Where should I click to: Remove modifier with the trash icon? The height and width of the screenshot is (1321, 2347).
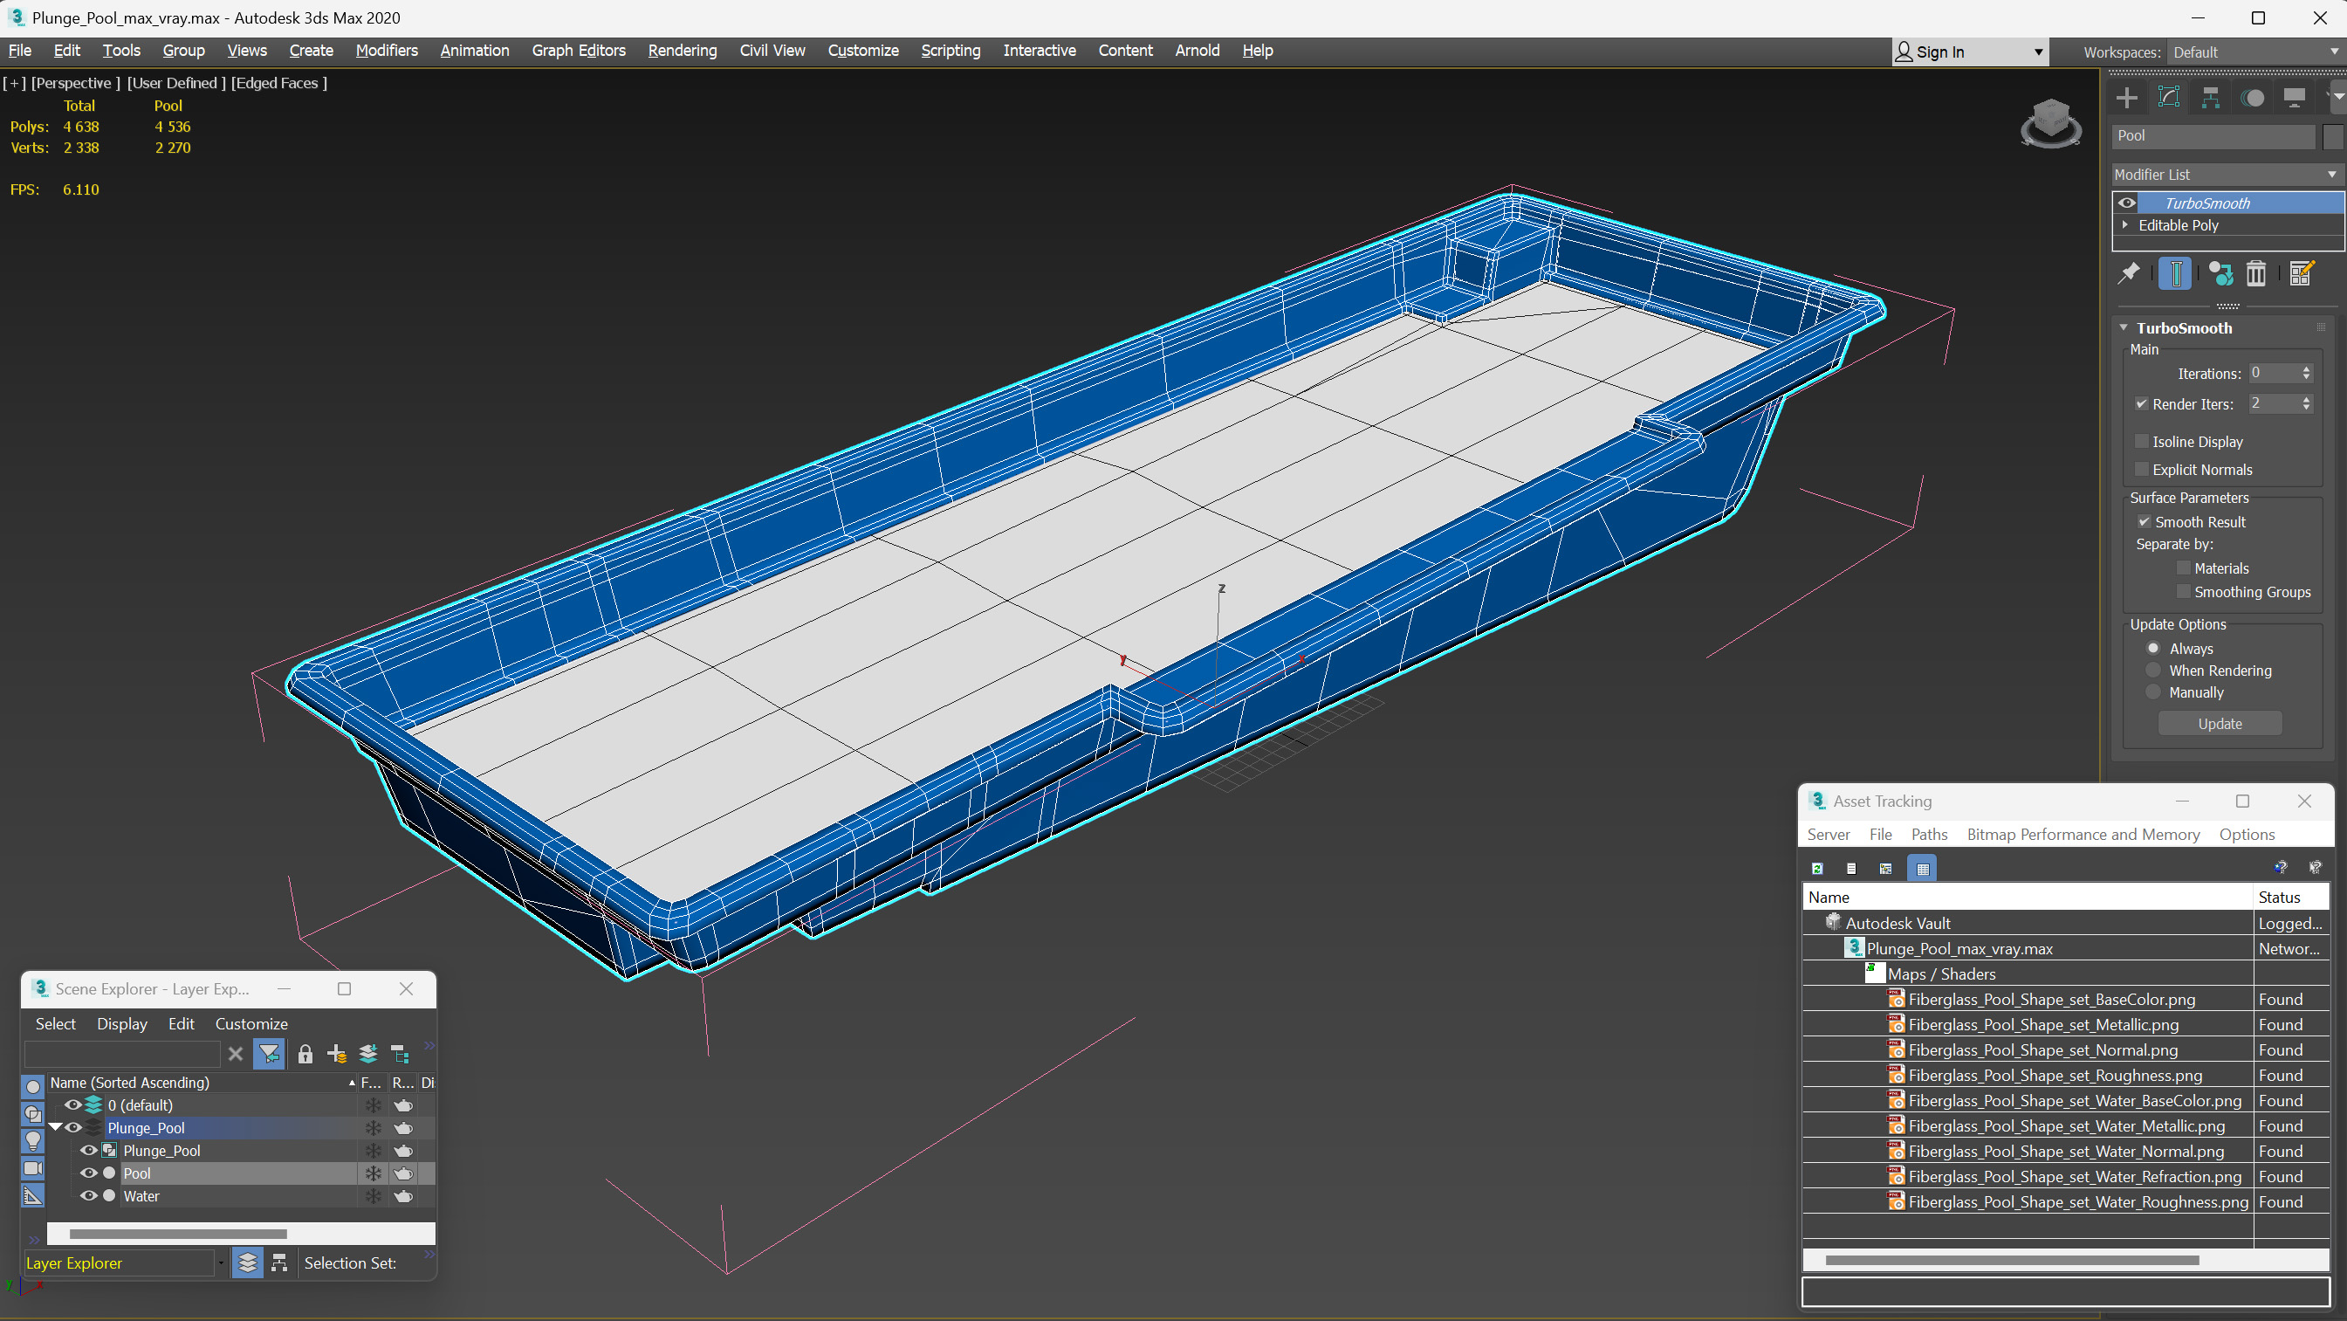(2256, 273)
